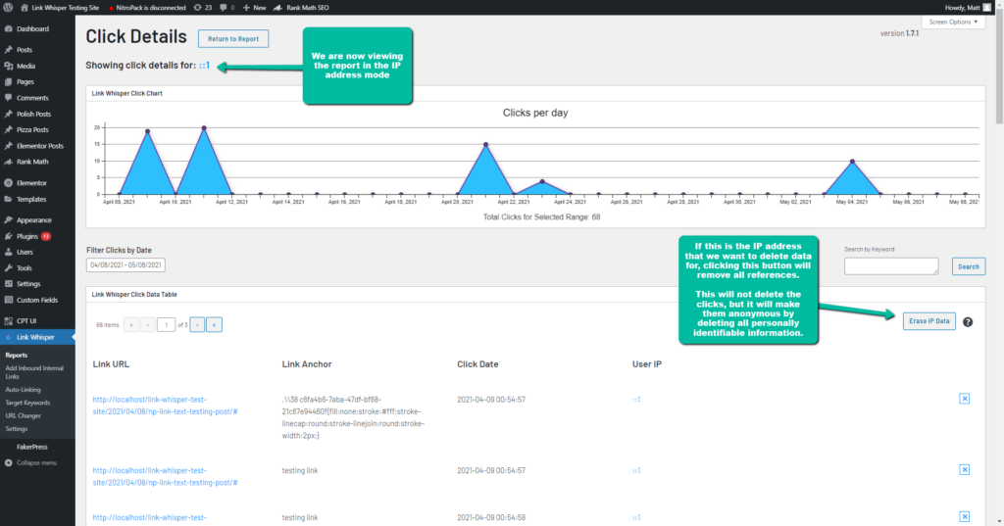
Task: Open the updates count 23 icon
Action: 202,8
